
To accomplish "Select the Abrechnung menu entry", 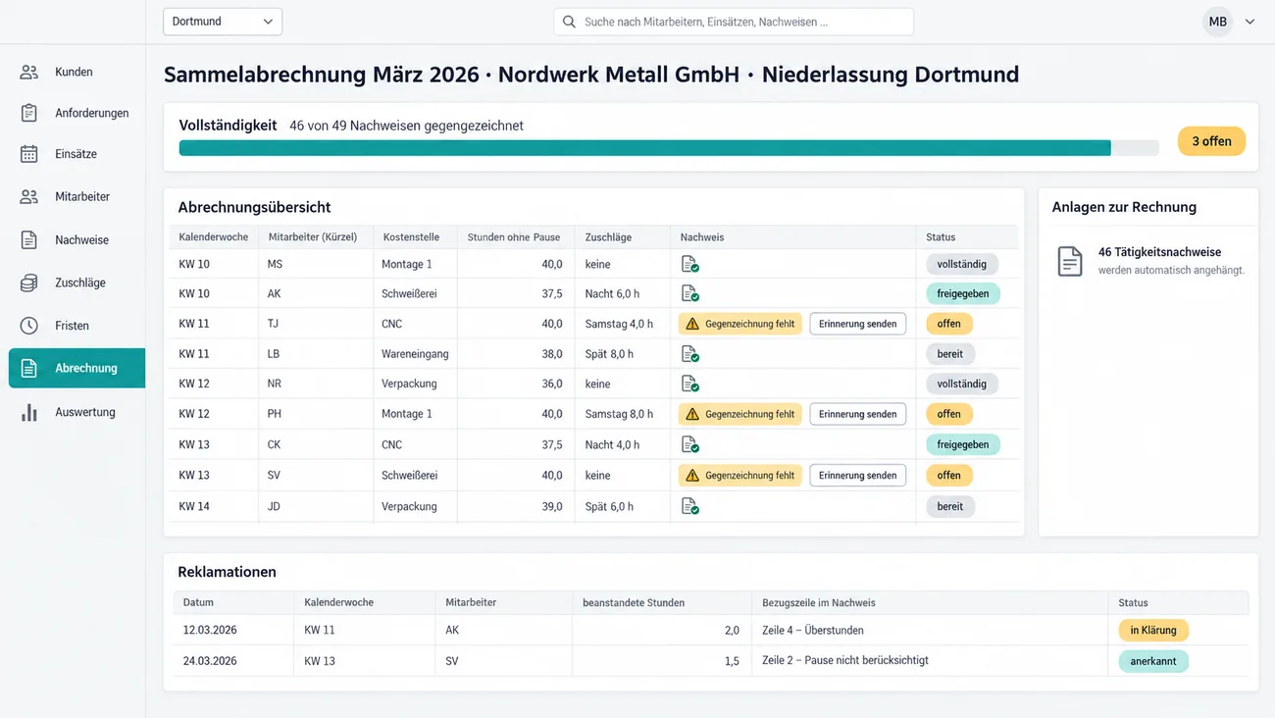I will (76, 368).
